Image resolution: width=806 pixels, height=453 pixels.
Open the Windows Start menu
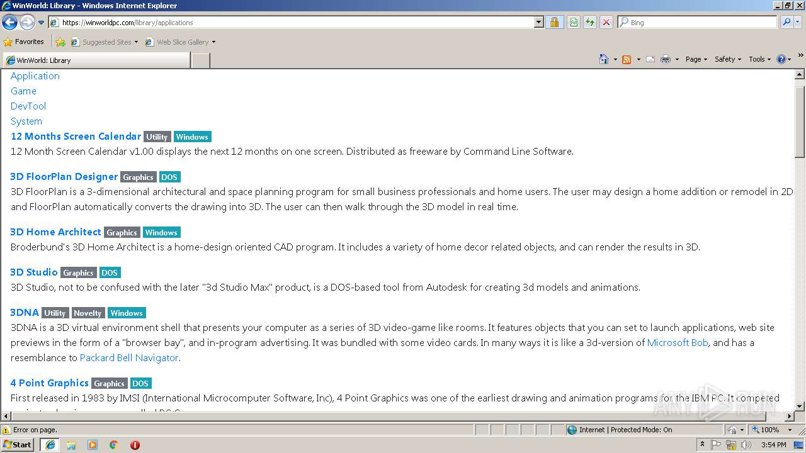pos(18,444)
